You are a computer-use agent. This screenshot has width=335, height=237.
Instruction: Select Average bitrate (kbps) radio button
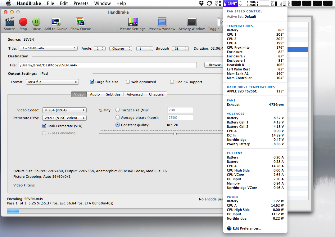[x=117, y=118]
